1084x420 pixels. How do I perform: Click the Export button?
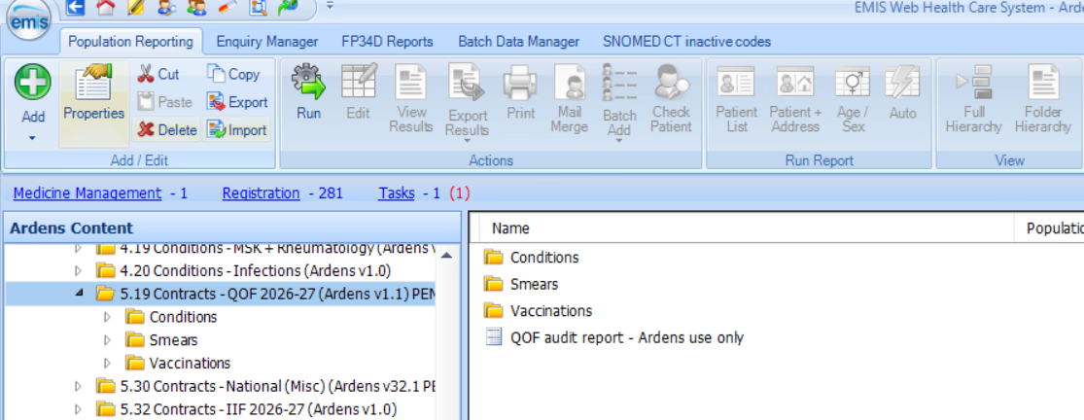click(x=238, y=102)
